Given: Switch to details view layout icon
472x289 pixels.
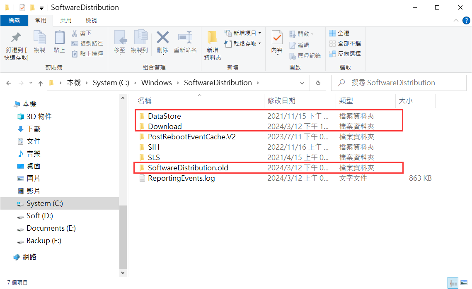Looking at the screenshot, I should click(453, 283).
